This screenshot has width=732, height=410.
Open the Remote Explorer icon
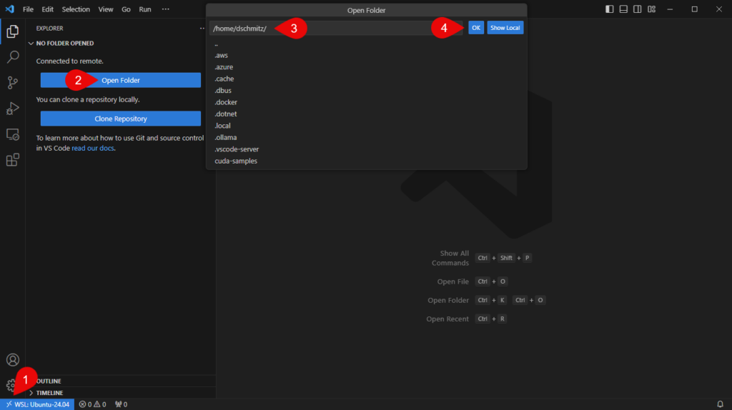point(13,134)
